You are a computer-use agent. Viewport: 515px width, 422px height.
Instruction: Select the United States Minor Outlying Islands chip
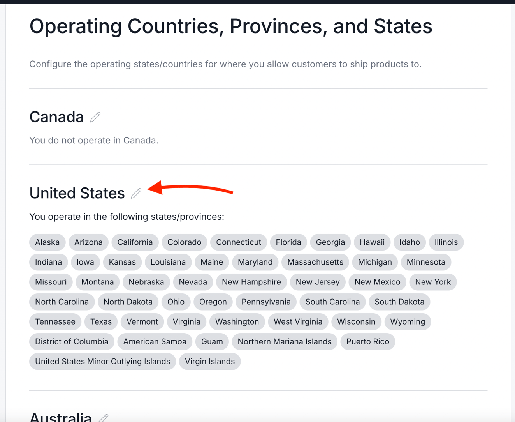[102, 361]
